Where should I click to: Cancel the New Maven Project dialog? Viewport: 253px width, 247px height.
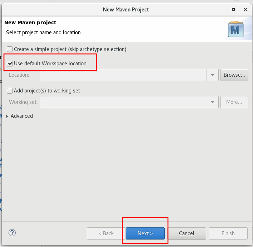(x=187, y=233)
